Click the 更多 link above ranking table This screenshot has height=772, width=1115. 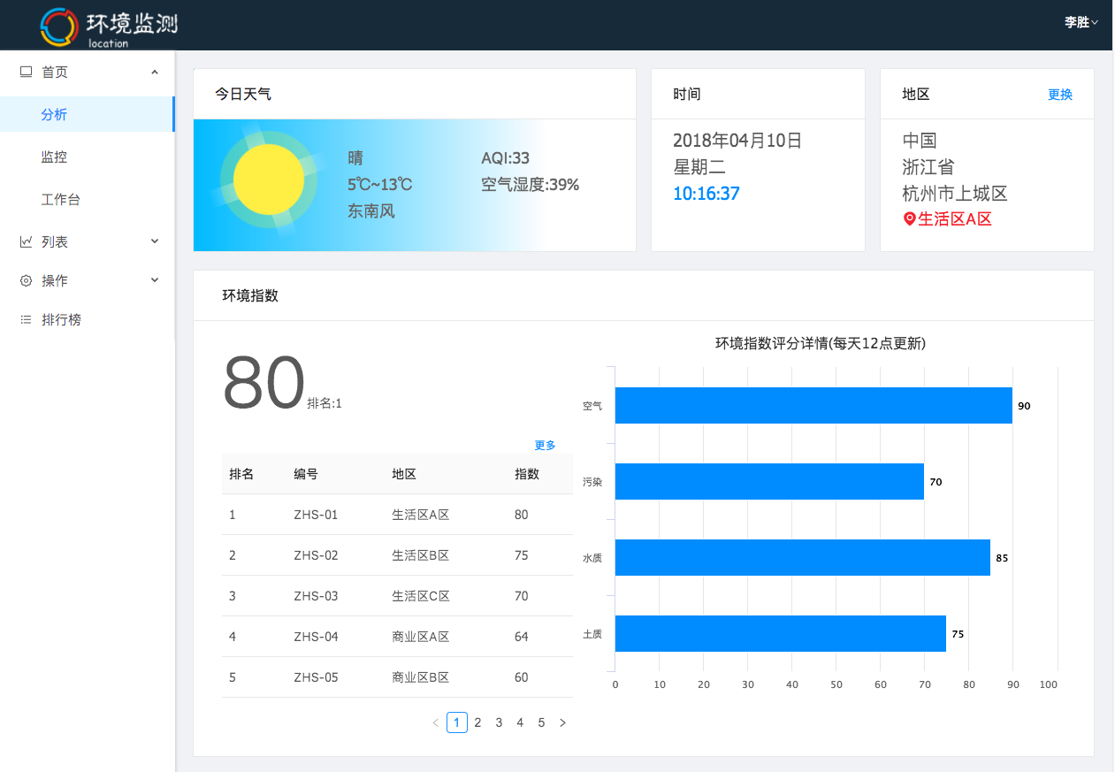pos(546,445)
